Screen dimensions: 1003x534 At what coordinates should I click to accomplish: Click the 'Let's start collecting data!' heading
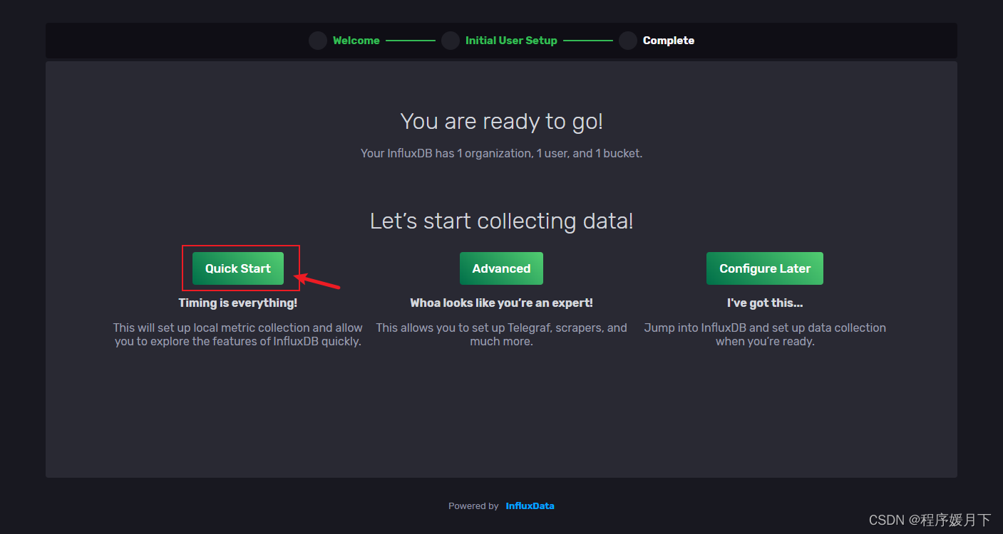click(x=501, y=221)
